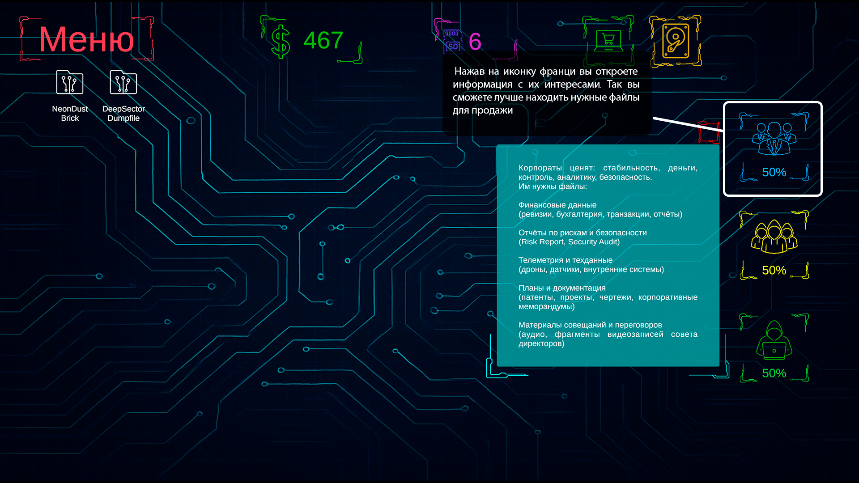Close the info panel via red square
859x483 pixels.
(x=708, y=132)
